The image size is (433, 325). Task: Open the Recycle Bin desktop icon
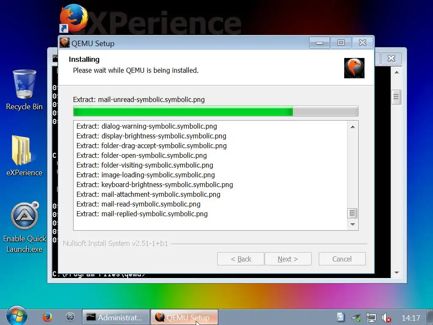[24, 90]
